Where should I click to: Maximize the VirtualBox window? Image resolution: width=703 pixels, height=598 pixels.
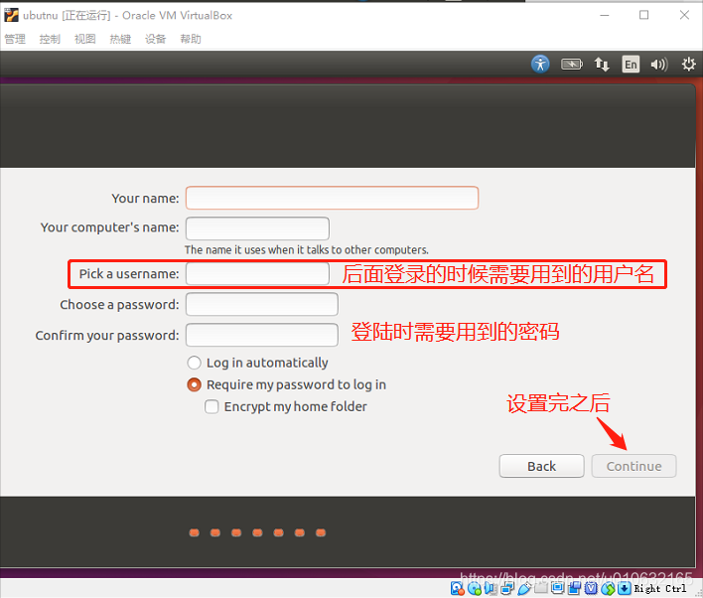(x=643, y=15)
